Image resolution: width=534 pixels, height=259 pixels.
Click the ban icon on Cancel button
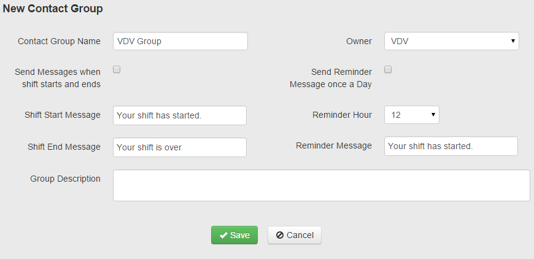point(280,236)
